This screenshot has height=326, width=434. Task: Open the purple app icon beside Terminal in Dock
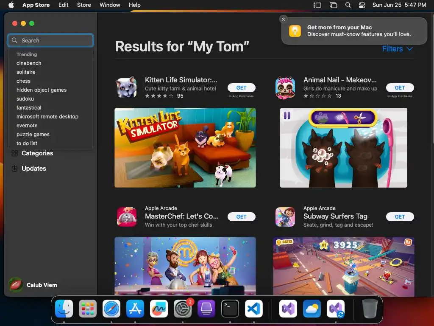pos(206,309)
